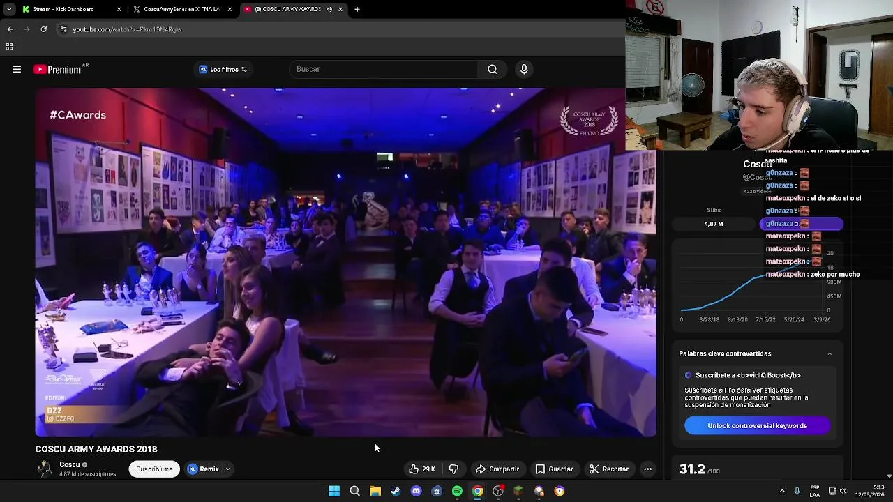Click the search magnifier button
Image resolution: width=893 pixels, height=502 pixels.
[493, 69]
